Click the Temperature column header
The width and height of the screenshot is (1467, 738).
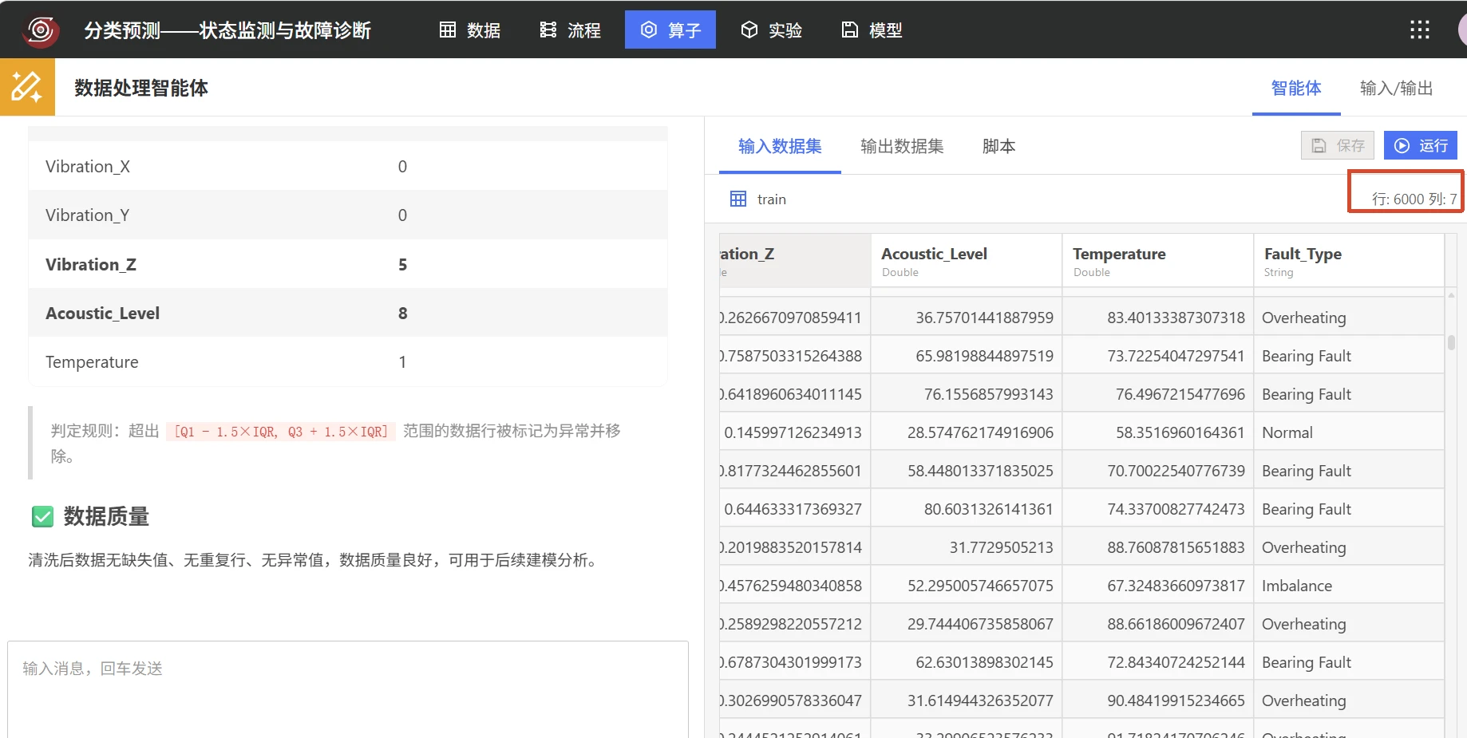click(1157, 261)
